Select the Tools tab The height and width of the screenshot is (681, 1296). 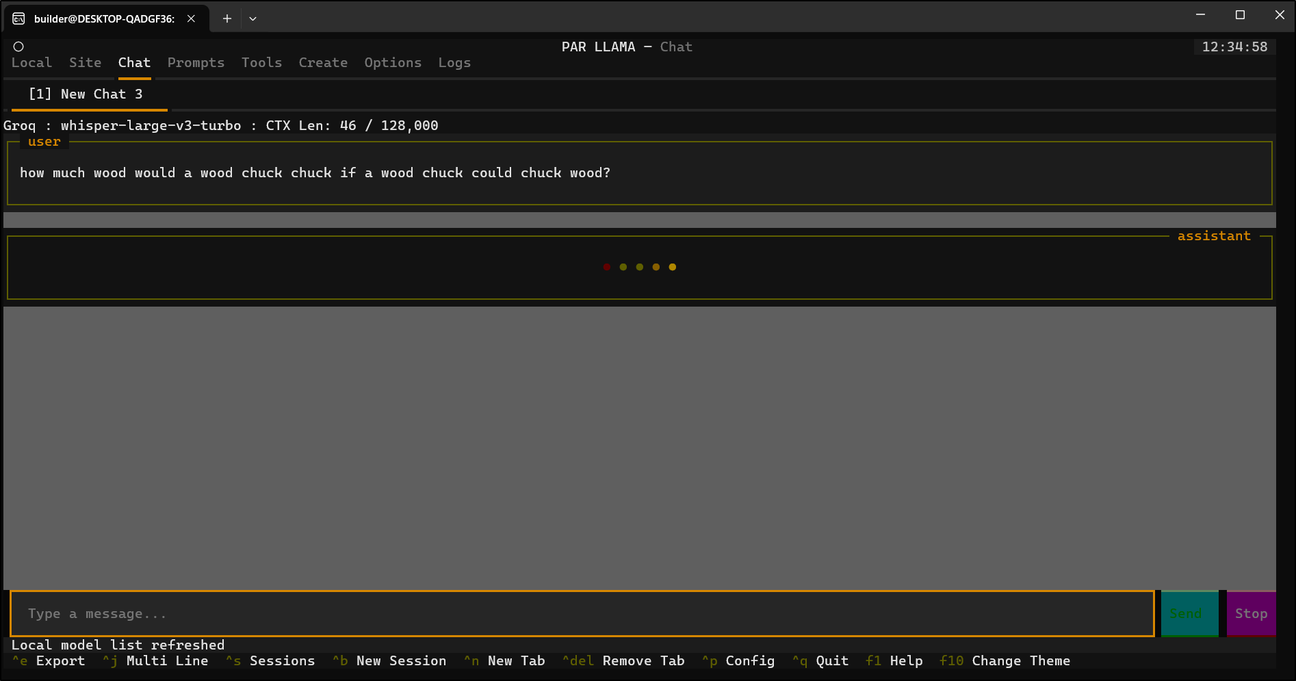[261, 63]
